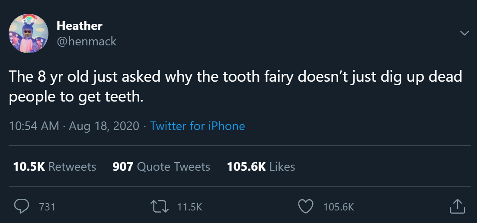The image size is (477, 223).
Task: Visit the @henmack handle
Action: tap(86, 41)
